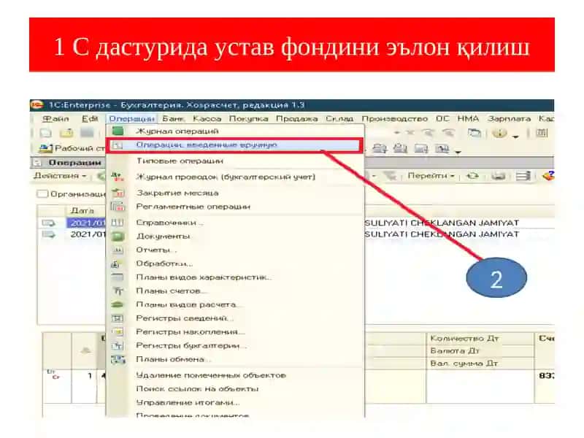Click the Справочники icon
The image size is (584, 438).
click(118, 223)
